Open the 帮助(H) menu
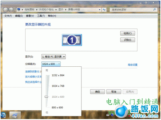The width and height of the screenshot is (161, 120). coord(52,16)
